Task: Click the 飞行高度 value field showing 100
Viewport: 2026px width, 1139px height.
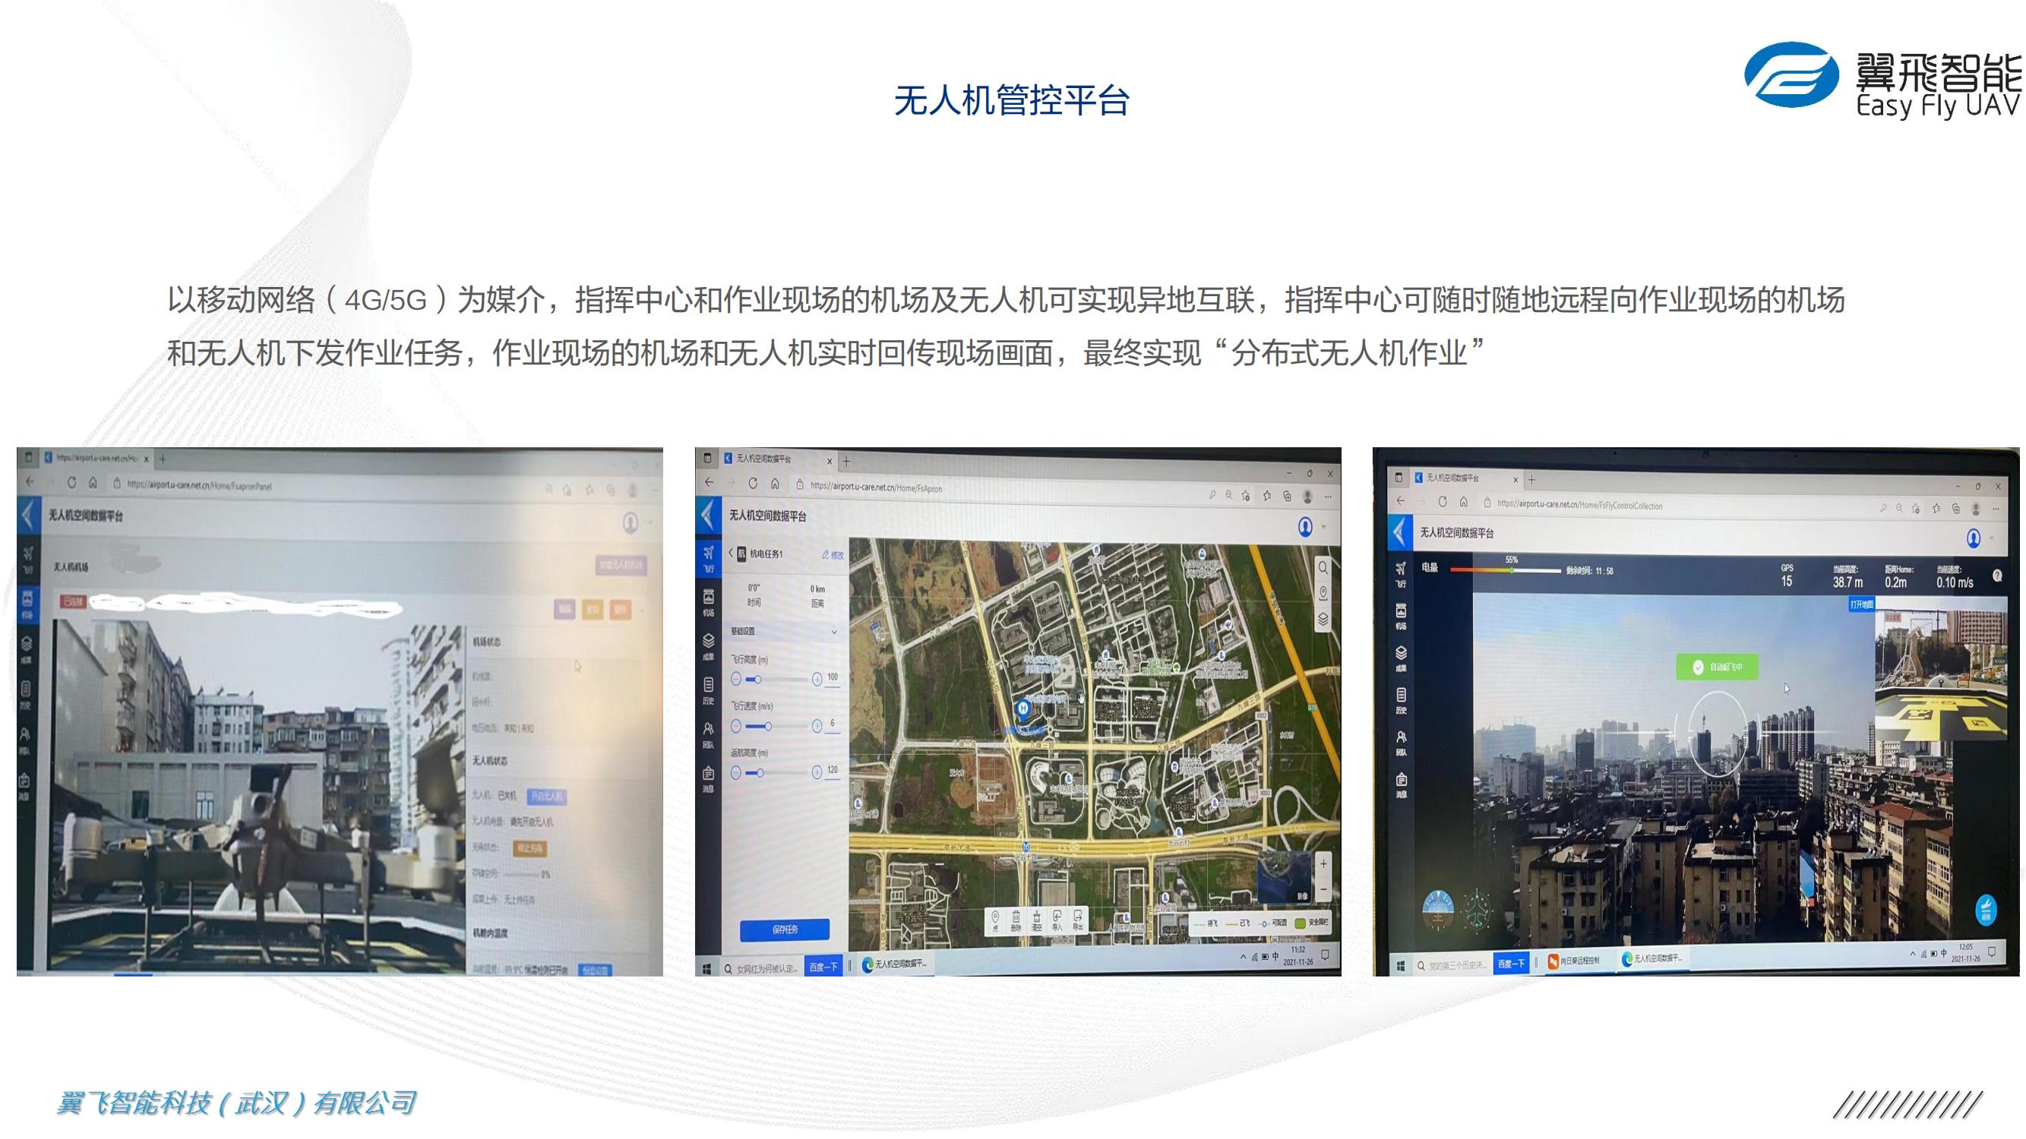Action: point(833,678)
